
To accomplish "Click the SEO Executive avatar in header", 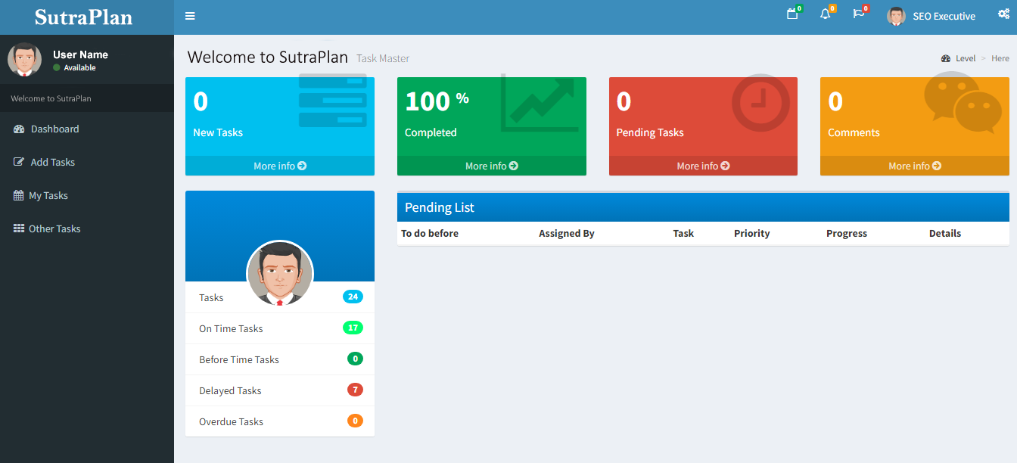I will coord(896,16).
